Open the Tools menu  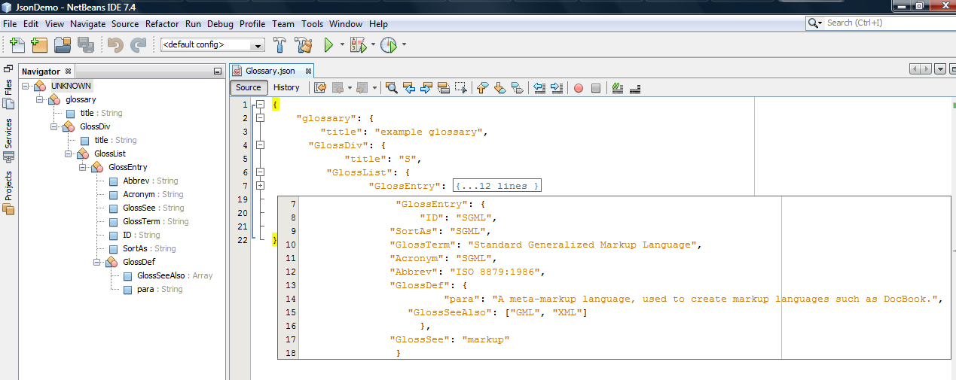point(312,24)
